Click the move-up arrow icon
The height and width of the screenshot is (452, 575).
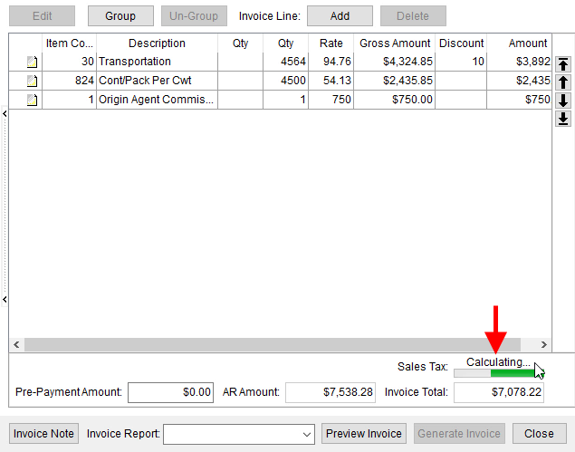pyautogui.click(x=562, y=82)
